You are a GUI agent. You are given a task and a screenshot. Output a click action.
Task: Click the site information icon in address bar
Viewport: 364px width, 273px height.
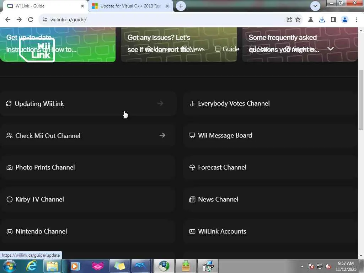coord(45,20)
